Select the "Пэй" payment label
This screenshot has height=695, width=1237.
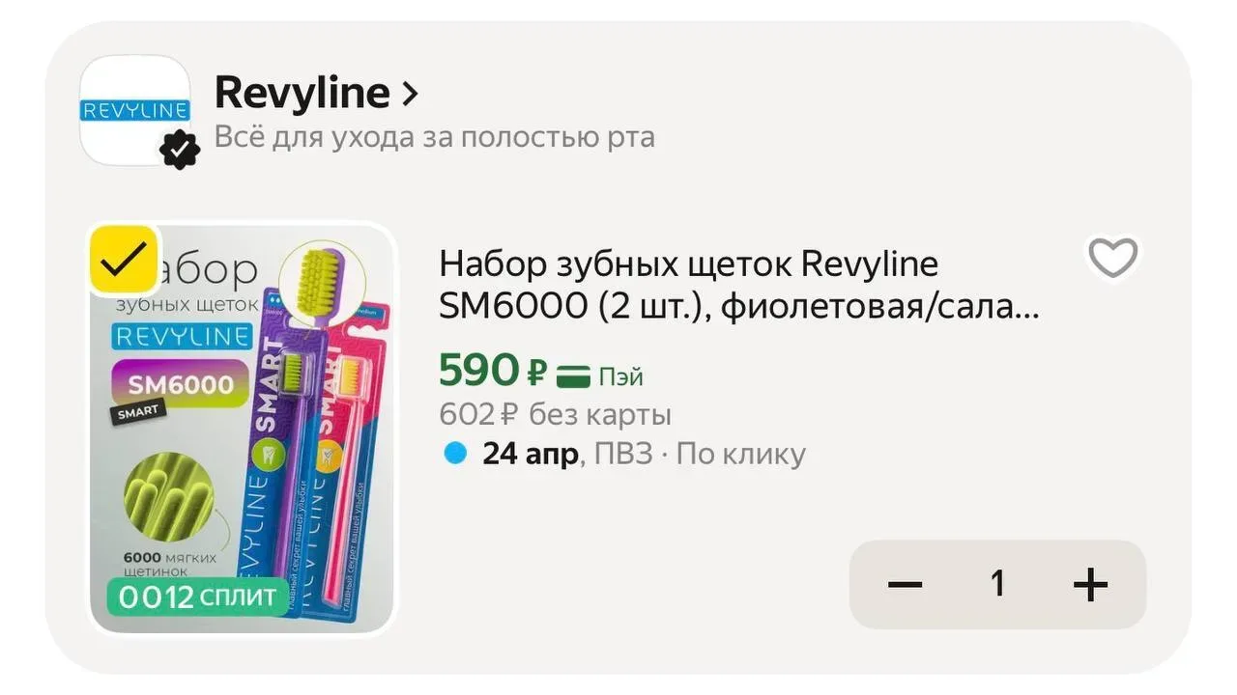(620, 376)
